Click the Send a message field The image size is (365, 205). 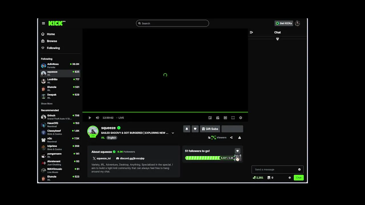click(277, 169)
